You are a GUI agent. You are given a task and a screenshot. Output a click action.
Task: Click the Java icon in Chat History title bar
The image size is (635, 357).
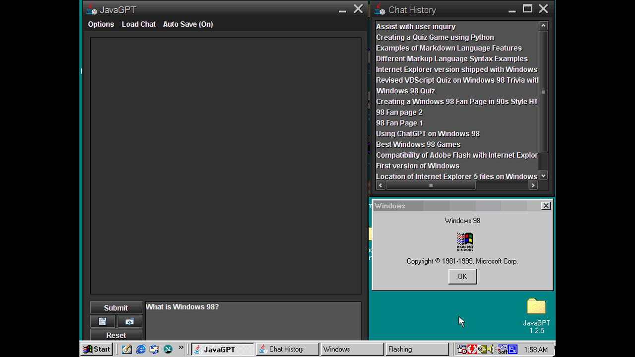[380, 9]
